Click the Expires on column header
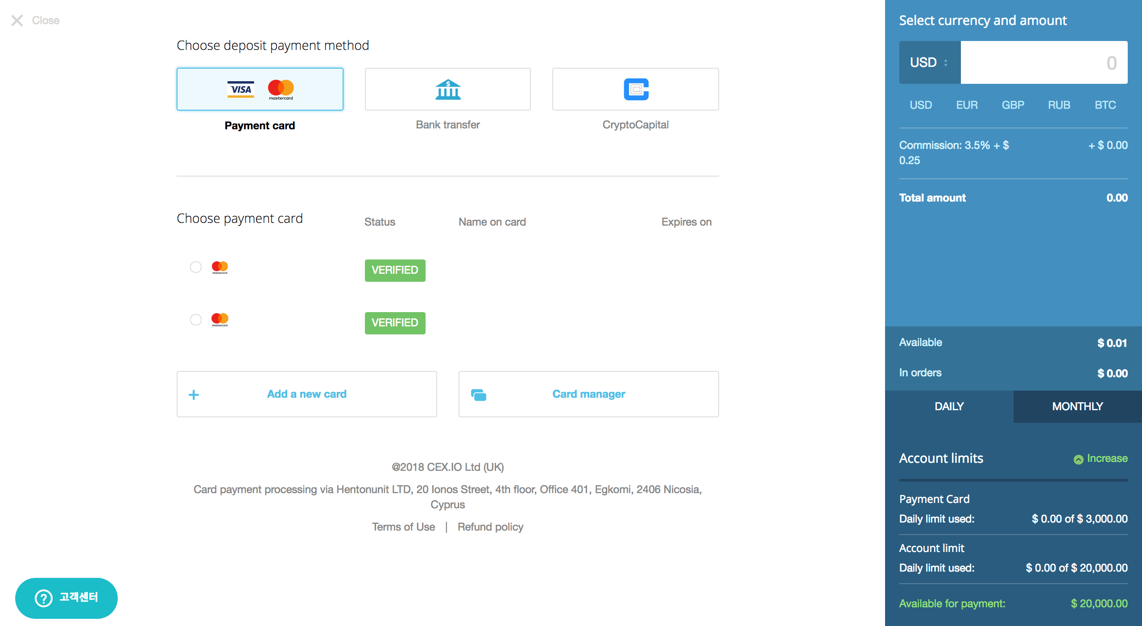 (x=687, y=222)
